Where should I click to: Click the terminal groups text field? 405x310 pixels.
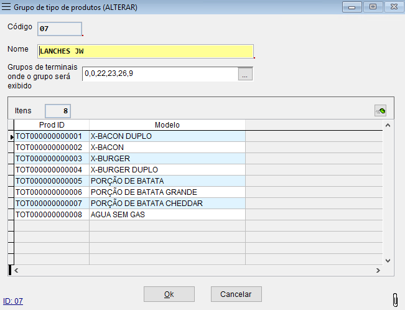click(x=159, y=74)
